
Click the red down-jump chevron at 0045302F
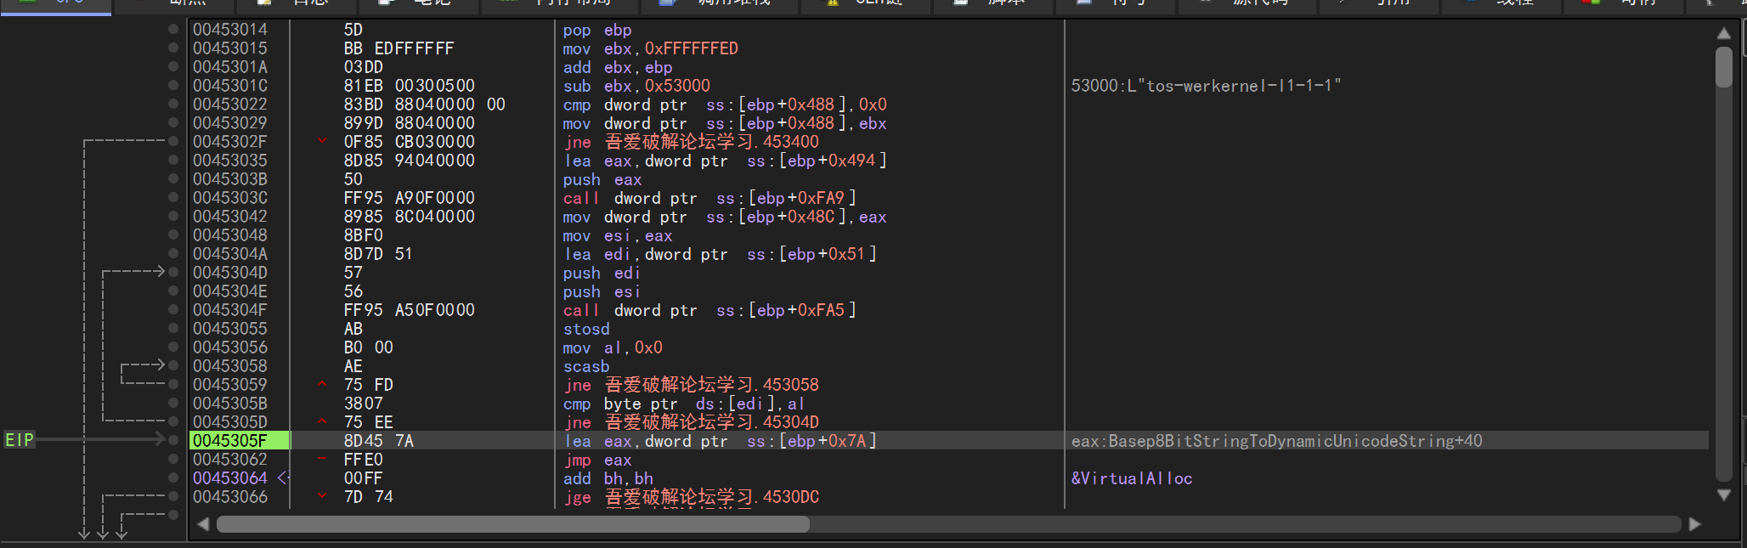pyautogui.click(x=322, y=141)
